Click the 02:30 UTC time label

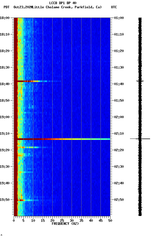[x=119, y=167]
